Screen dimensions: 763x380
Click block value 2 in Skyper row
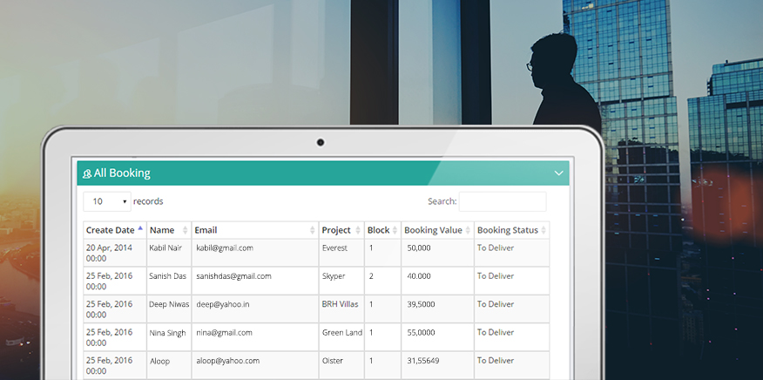[371, 276]
